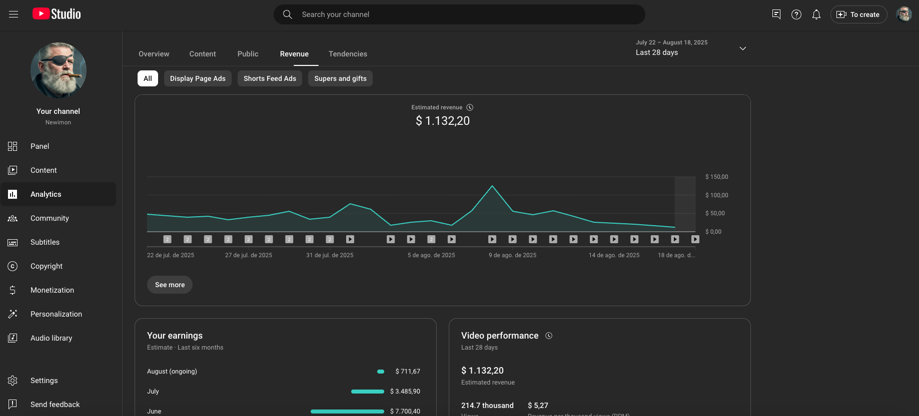Viewport: 919px width, 416px height.
Task: Open the hamburger navigation menu
Action: coord(14,14)
